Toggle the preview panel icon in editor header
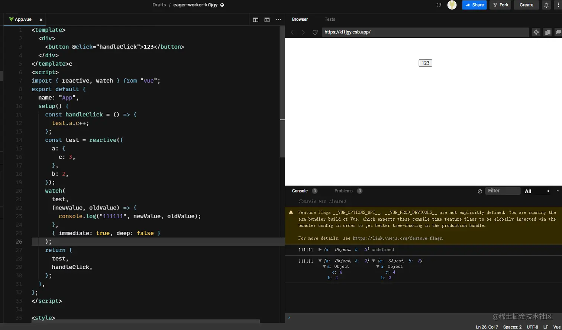Screen dimensions: 562x330 click(x=267, y=20)
